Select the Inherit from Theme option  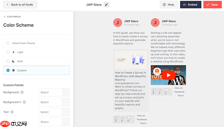36,43
